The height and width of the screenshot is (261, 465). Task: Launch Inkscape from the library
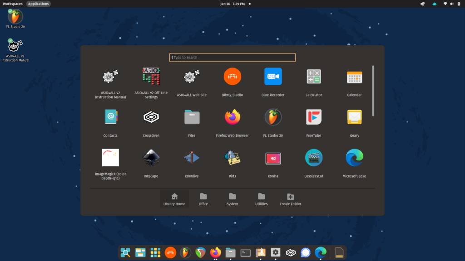tap(151, 158)
